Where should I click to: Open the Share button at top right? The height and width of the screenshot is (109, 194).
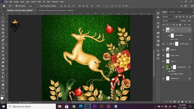click(x=192, y=6)
